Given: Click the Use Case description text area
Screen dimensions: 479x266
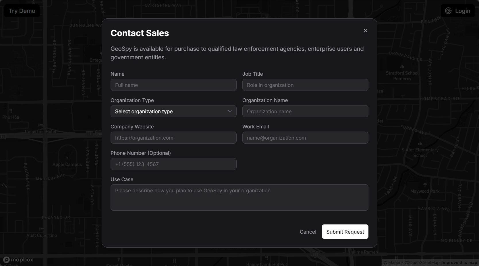Looking at the screenshot, I should coord(239,197).
